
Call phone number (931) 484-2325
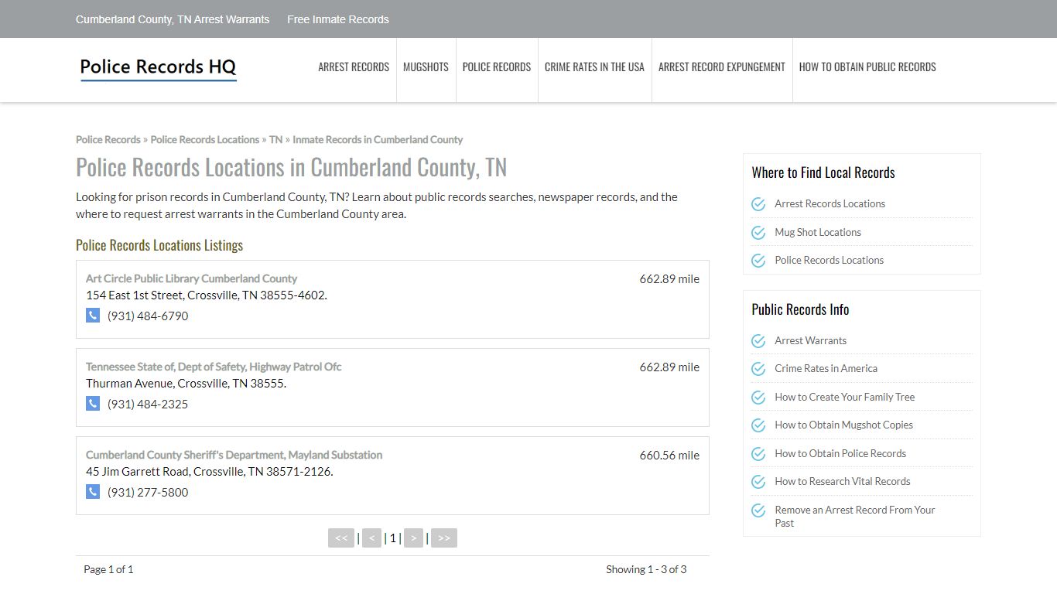[x=148, y=405]
